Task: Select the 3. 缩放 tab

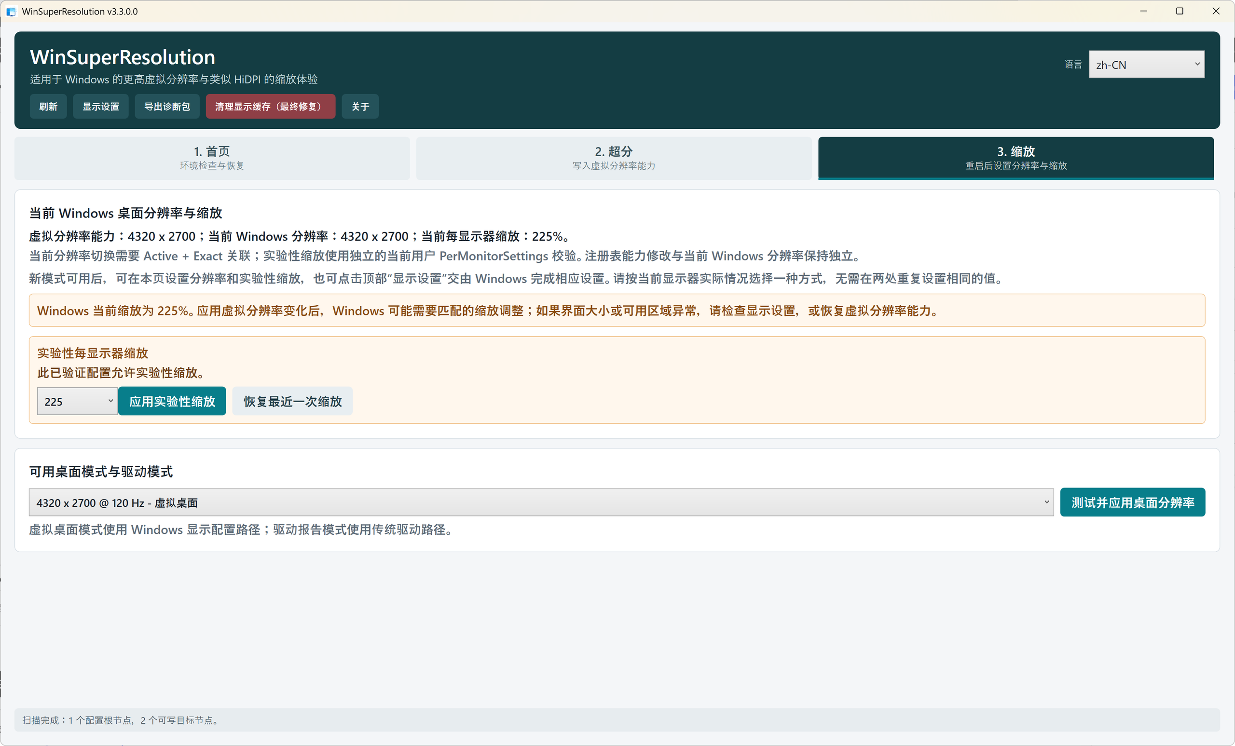Action: [1016, 158]
